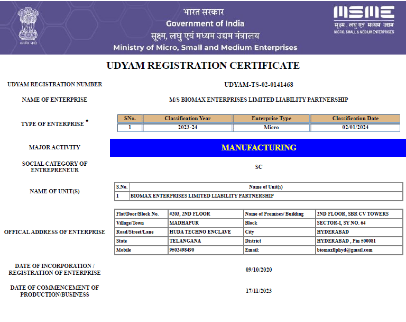
Task: Click the SNo. column header
Action: click(130, 118)
